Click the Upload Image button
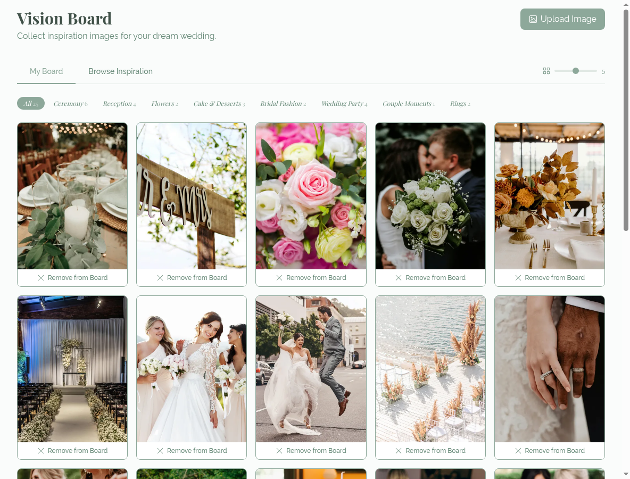The width and height of the screenshot is (630, 479). (x=562, y=19)
